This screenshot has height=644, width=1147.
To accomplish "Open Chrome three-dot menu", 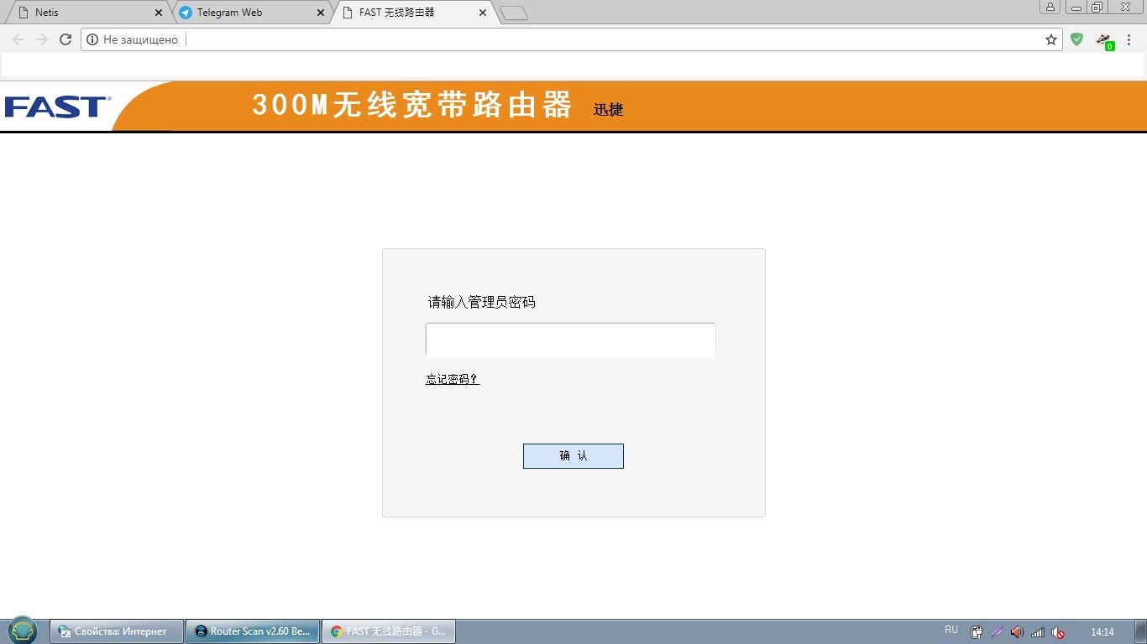I will (x=1129, y=39).
